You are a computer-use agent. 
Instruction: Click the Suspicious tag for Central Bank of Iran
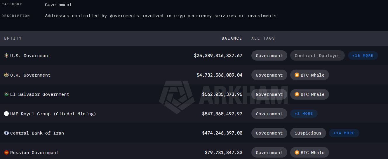click(x=308, y=133)
